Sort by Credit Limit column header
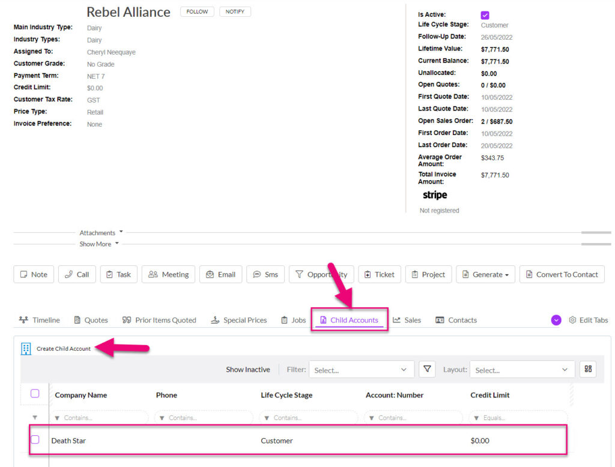The image size is (615, 467). click(x=490, y=395)
